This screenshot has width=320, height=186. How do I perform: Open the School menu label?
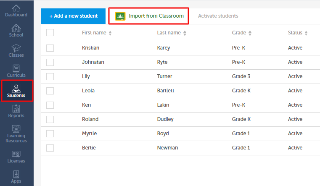click(x=16, y=35)
